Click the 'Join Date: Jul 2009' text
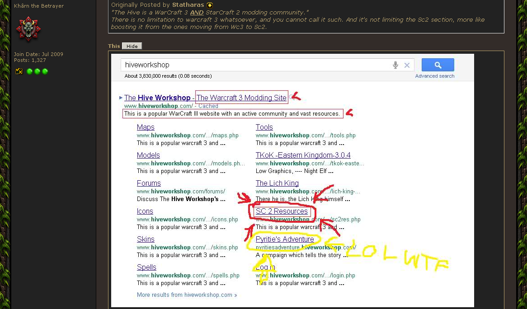The height and width of the screenshot is (309, 527). tap(38, 54)
